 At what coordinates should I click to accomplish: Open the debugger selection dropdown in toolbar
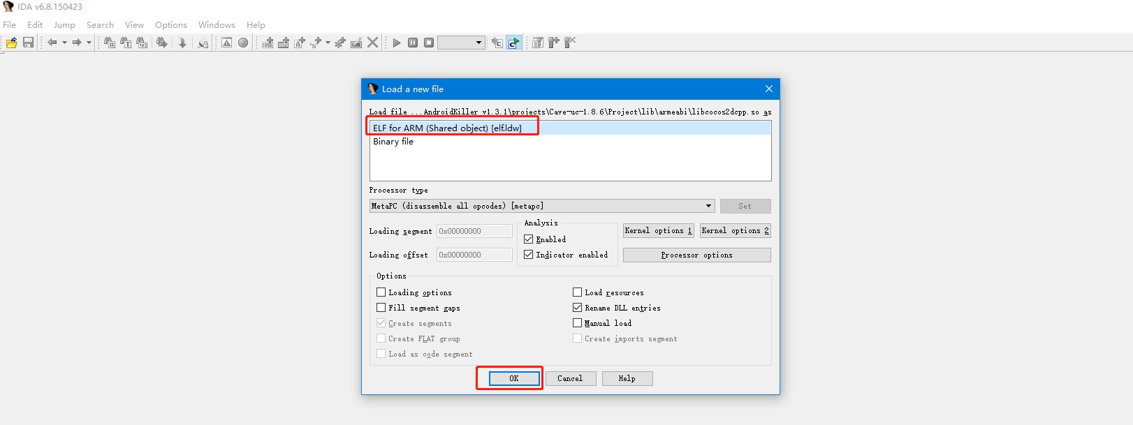click(x=478, y=43)
